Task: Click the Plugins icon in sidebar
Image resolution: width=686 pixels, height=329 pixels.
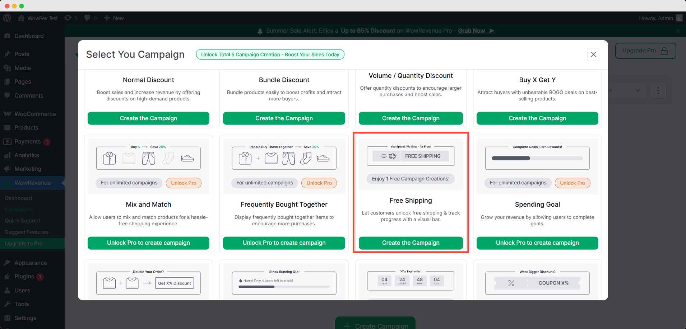Action: tap(7, 276)
